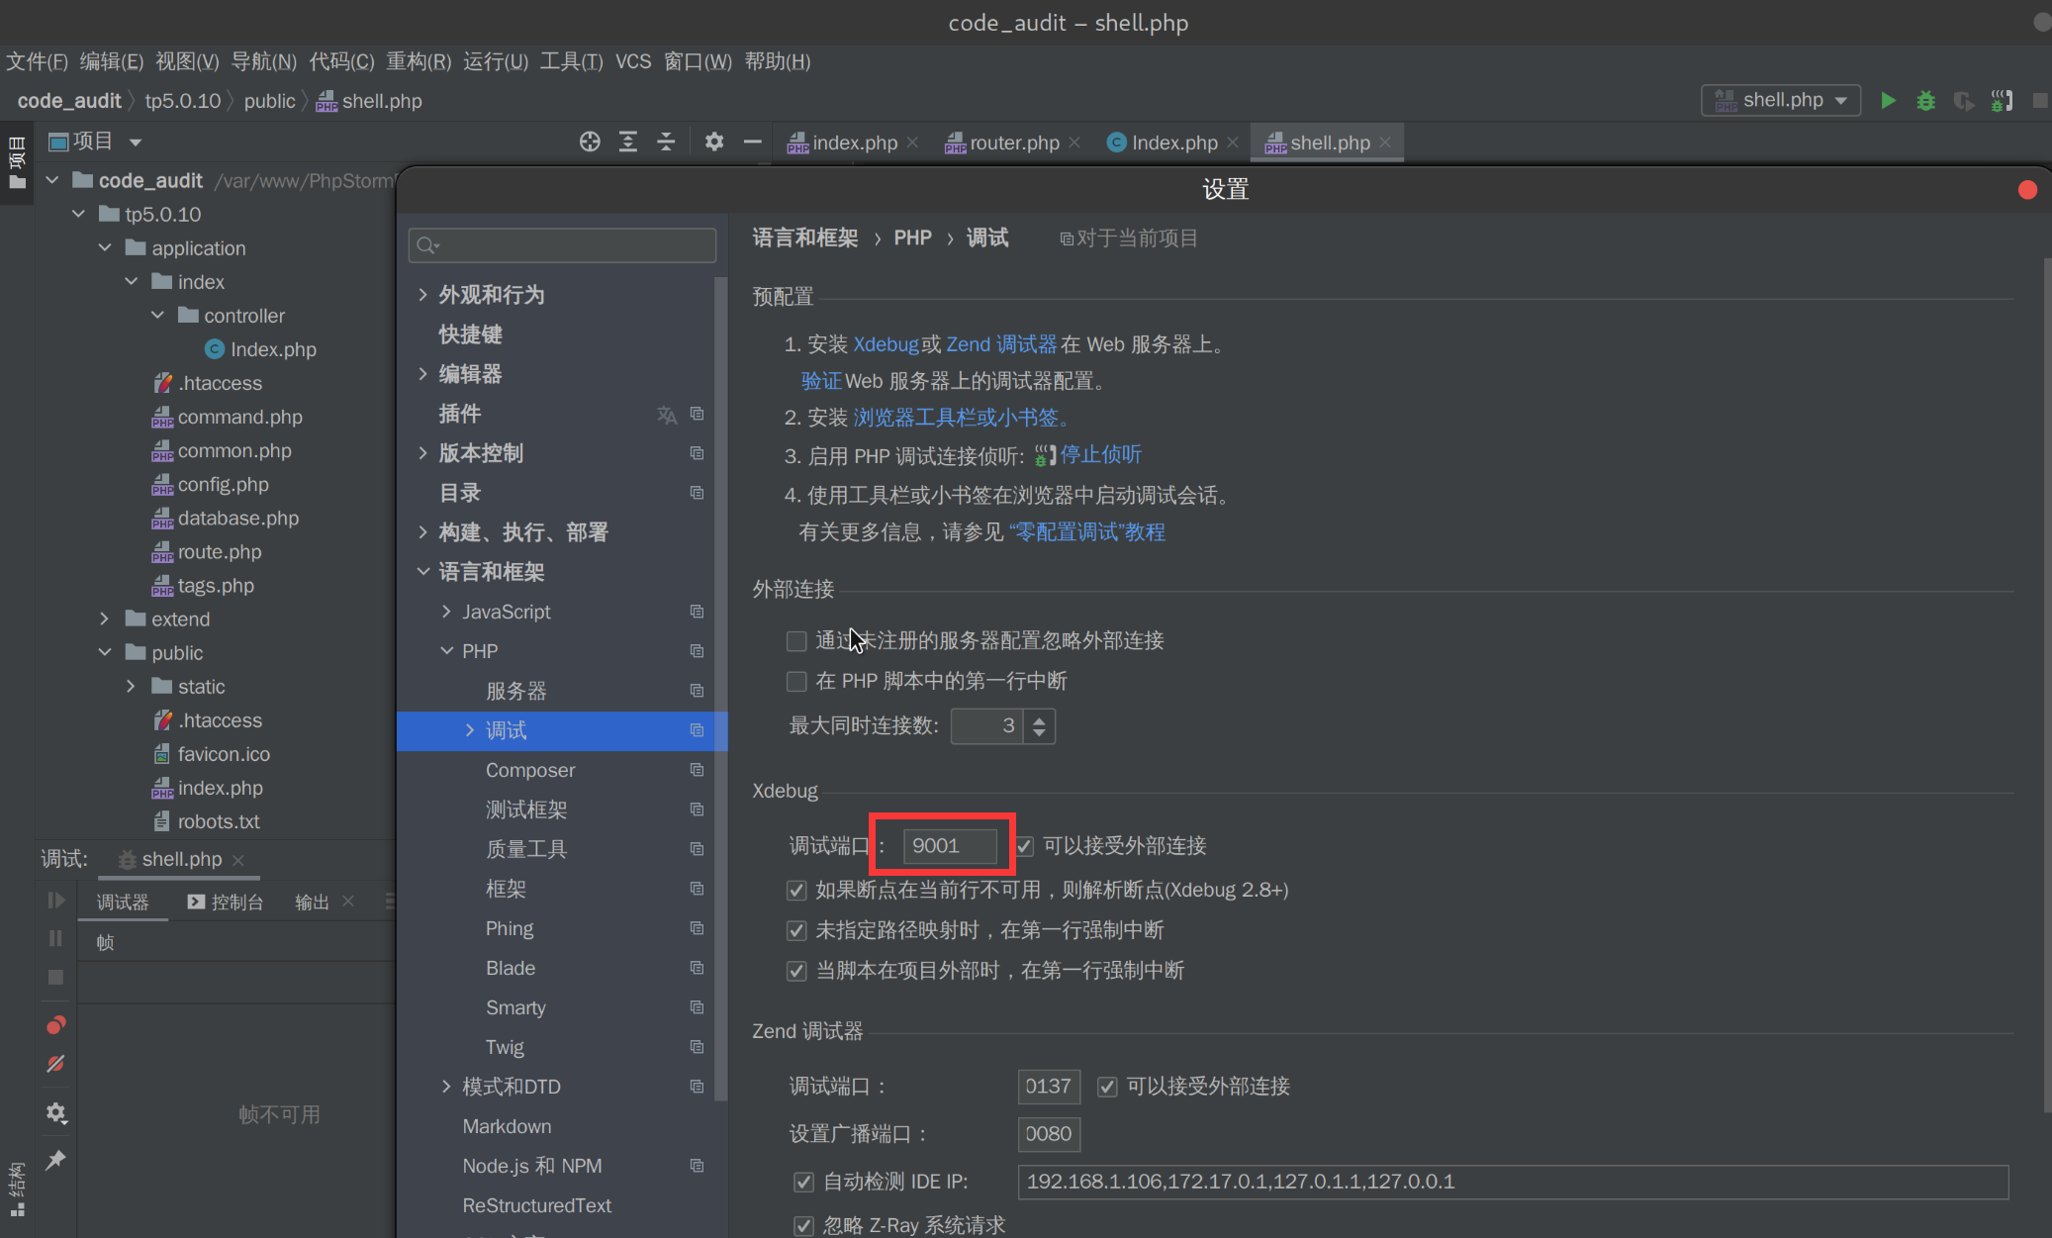Click the Xdebug installation link
Screen dimensions: 2052x1238
point(886,344)
